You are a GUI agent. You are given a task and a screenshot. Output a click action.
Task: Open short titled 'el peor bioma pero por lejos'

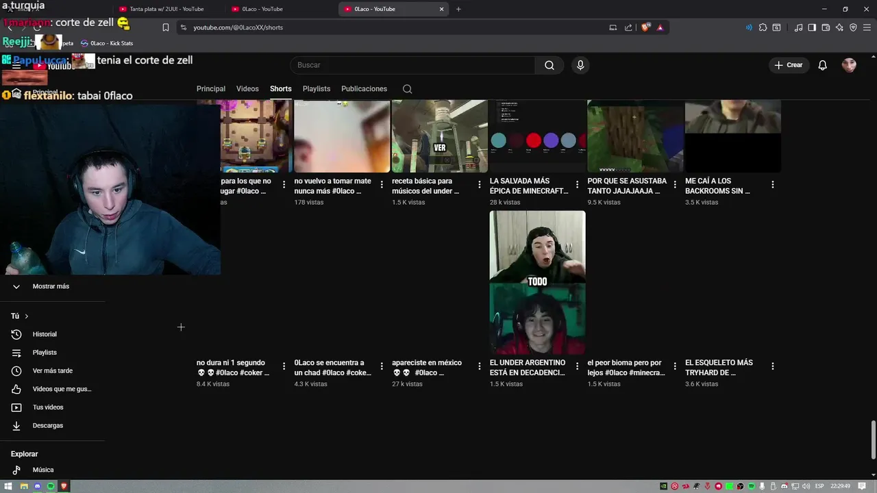click(626, 368)
